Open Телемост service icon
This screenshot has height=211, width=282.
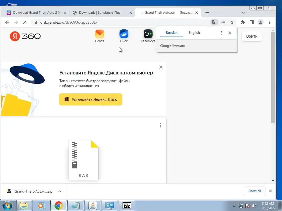148,36
